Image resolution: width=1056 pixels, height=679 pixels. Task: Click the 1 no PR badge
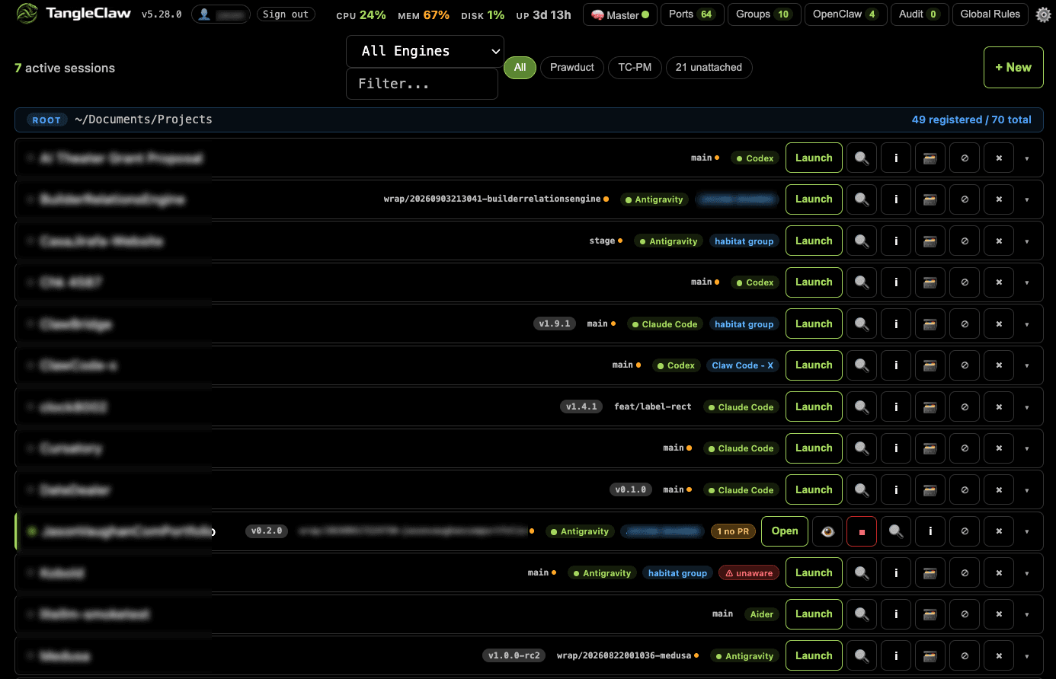pyautogui.click(x=733, y=531)
